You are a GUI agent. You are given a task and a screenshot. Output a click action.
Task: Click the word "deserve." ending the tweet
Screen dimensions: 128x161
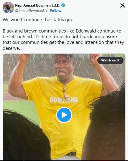11,48
